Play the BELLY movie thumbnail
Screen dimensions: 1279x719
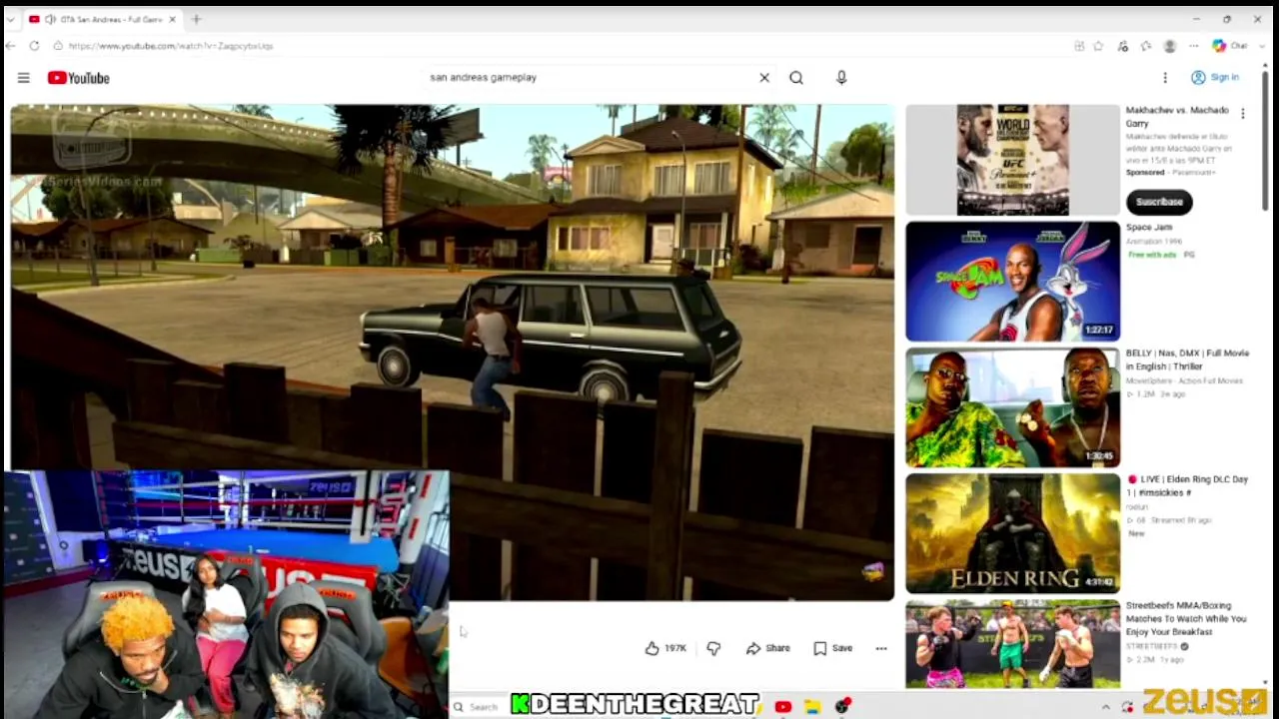pos(1012,407)
